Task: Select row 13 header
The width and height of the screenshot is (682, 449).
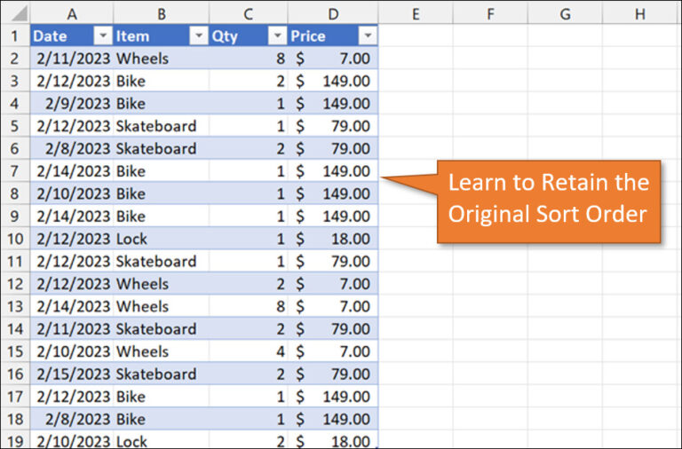Action: tap(15, 306)
